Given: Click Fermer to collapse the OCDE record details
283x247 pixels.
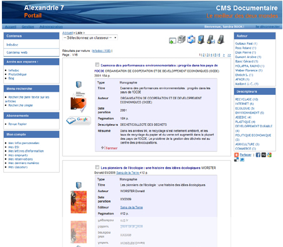Looking at the screenshot, I should [x=112, y=148].
